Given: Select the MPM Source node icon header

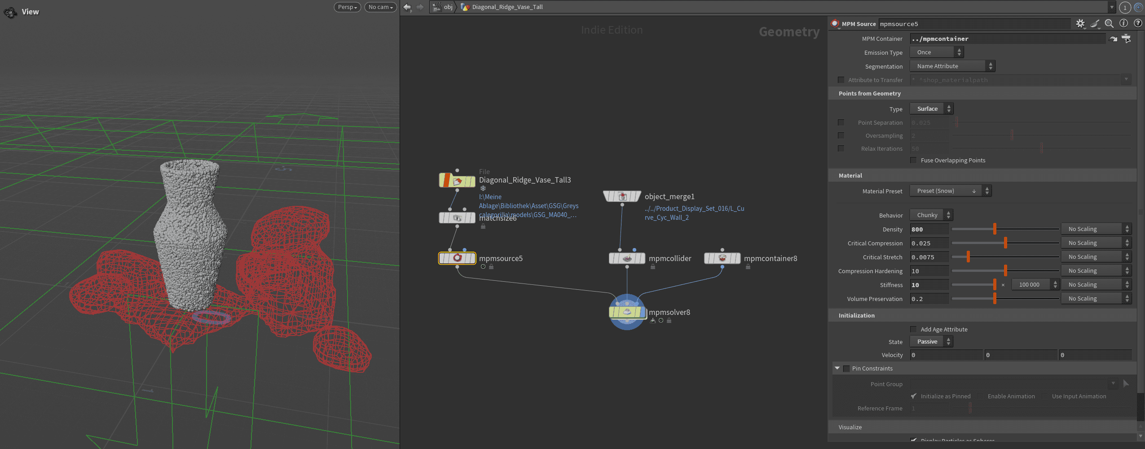Looking at the screenshot, I should coord(835,24).
